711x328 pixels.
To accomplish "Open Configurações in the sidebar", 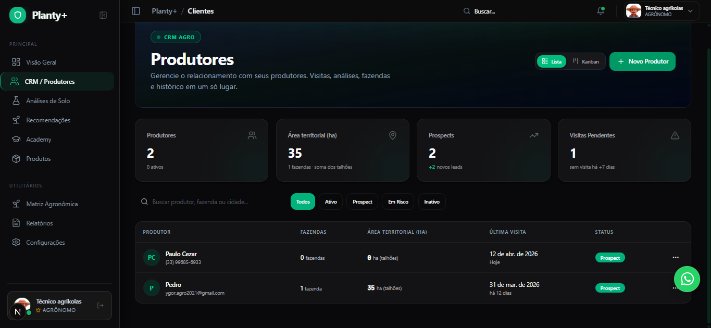I will pos(45,243).
